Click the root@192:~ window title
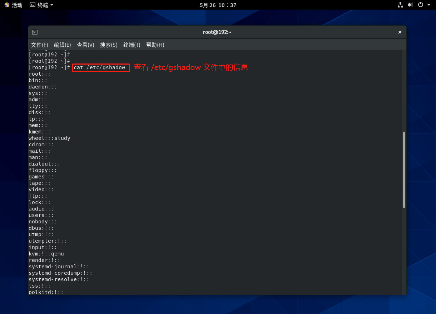 [217, 32]
